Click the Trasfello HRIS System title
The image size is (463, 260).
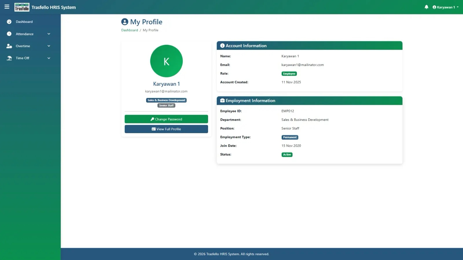coord(54,7)
